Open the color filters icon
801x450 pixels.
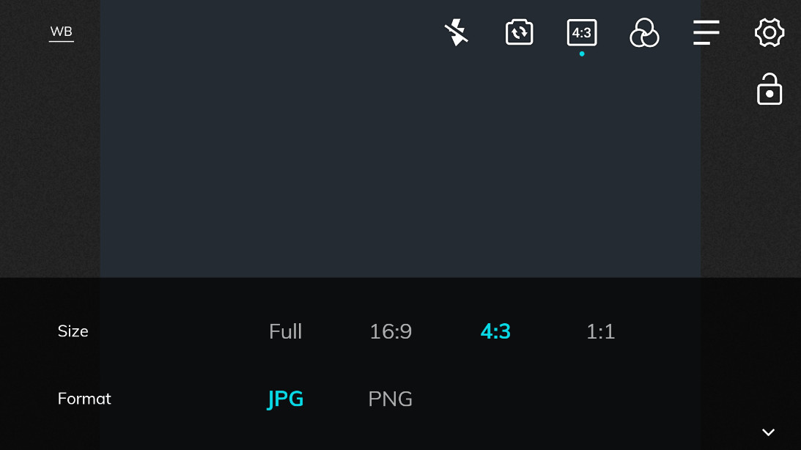(x=644, y=33)
